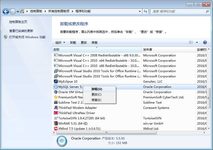The image size is (213, 150).
Task: Click Visual C++ 2010 x64 Redistributable icon
Action: coord(56,60)
